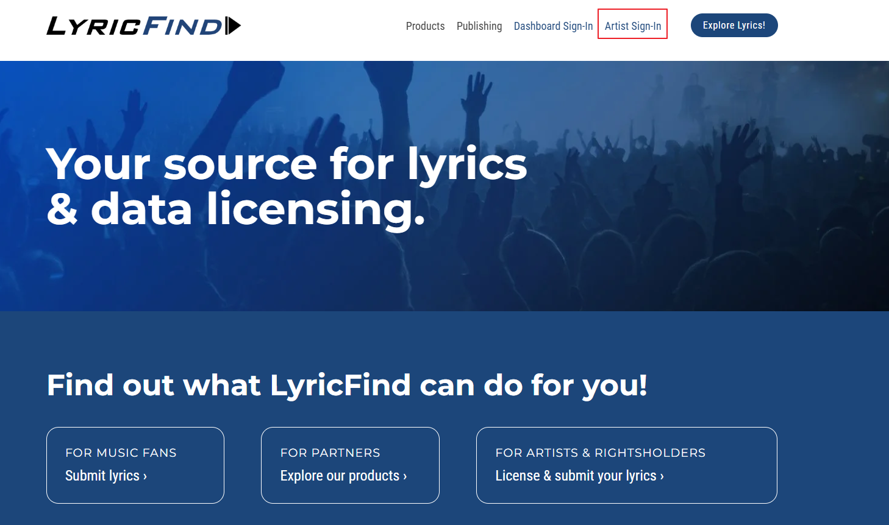The height and width of the screenshot is (525, 889).
Task: Open the For Artists & Rightsholders card
Action: click(x=627, y=465)
